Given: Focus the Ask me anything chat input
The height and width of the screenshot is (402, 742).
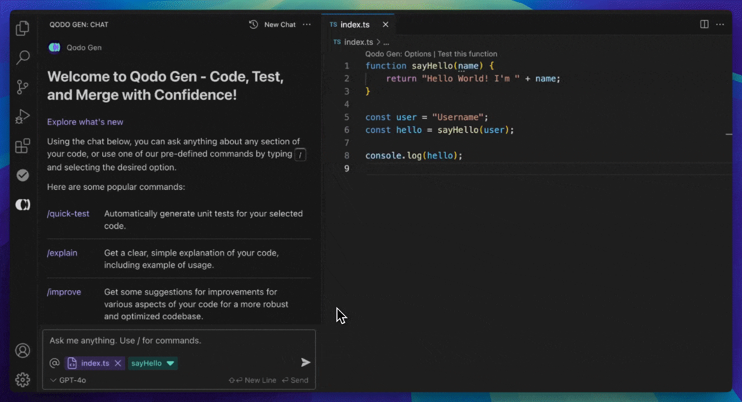Looking at the screenshot, I should point(179,341).
